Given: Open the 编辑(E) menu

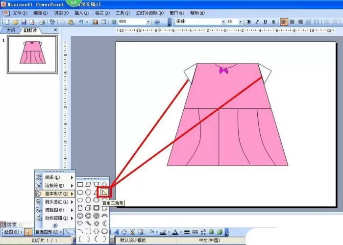Looking at the screenshot, I should click(41, 13).
